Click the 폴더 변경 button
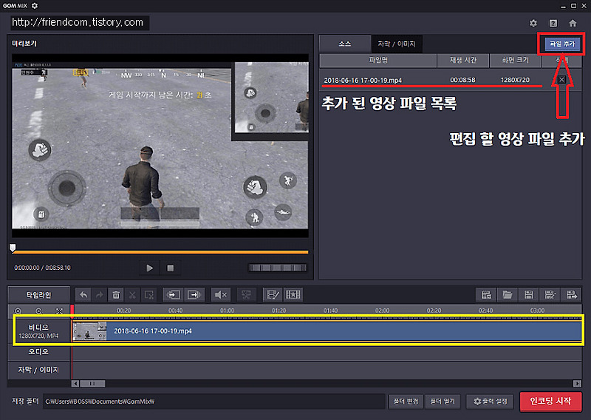 (x=406, y=402)
